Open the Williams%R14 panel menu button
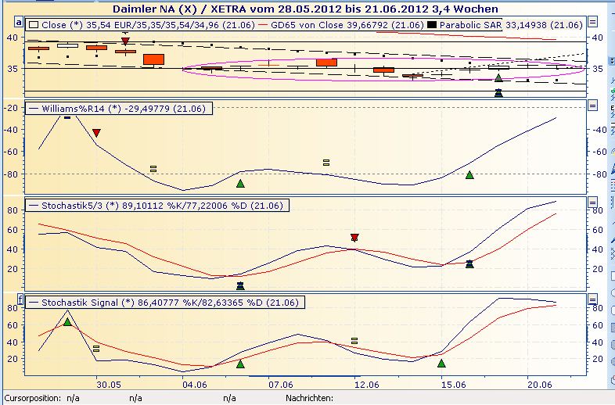Screen dimensions: 615x405 (592, 105)
